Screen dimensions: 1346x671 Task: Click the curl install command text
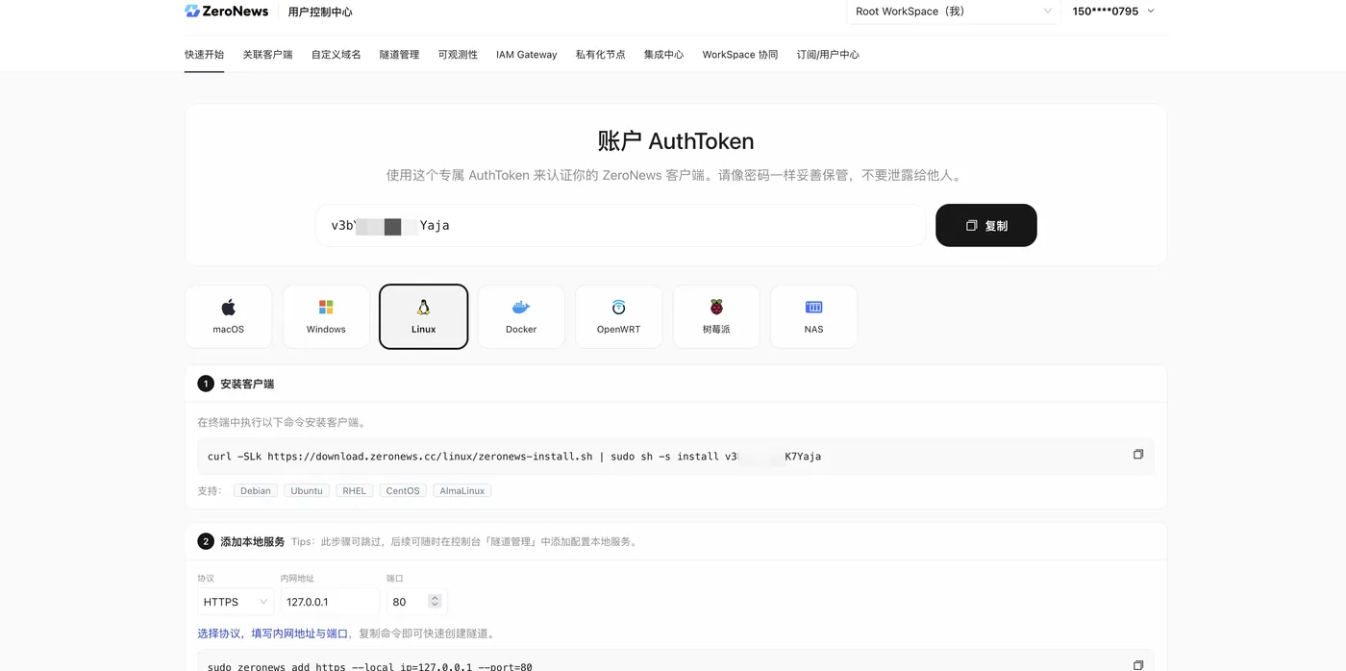pyautogui.click(x=514, y=457)
